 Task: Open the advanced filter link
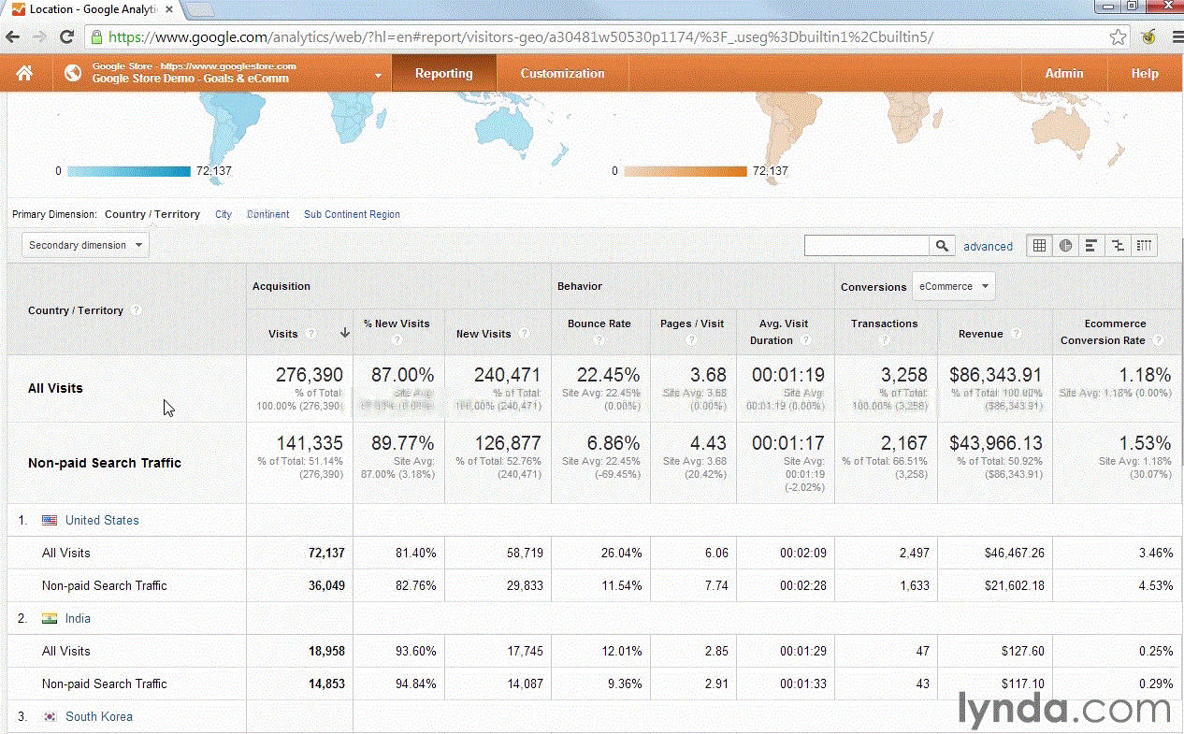coord(988,247)
